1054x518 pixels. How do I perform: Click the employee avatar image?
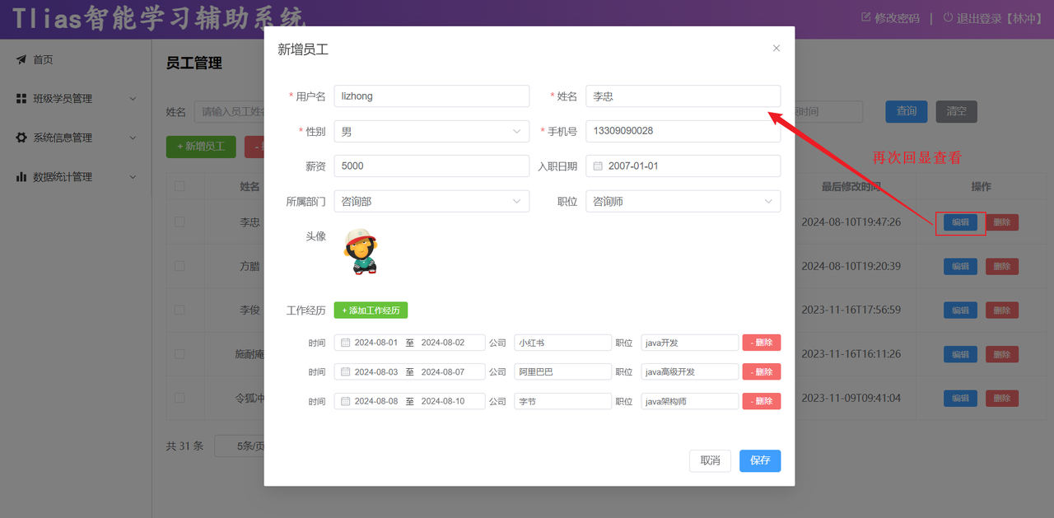(361, 251)
